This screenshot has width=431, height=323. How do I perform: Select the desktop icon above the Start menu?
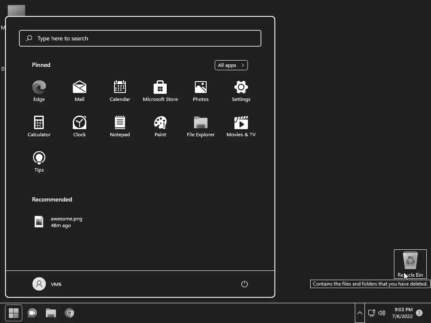click(x=16, y=11)
